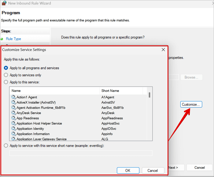Click the Application Identity service icon
214x177 pixels.
13,129
